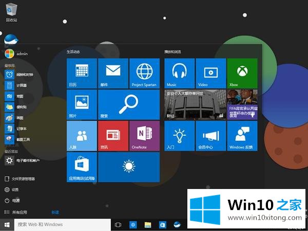Open Sticky Notes in the most used list
Viewport: 308px width, 231px height.
pyautogui.click(x=16, y=107)
